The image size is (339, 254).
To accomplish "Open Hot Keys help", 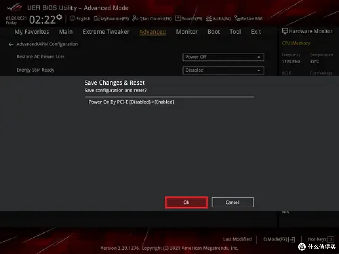I will point(321,239).
